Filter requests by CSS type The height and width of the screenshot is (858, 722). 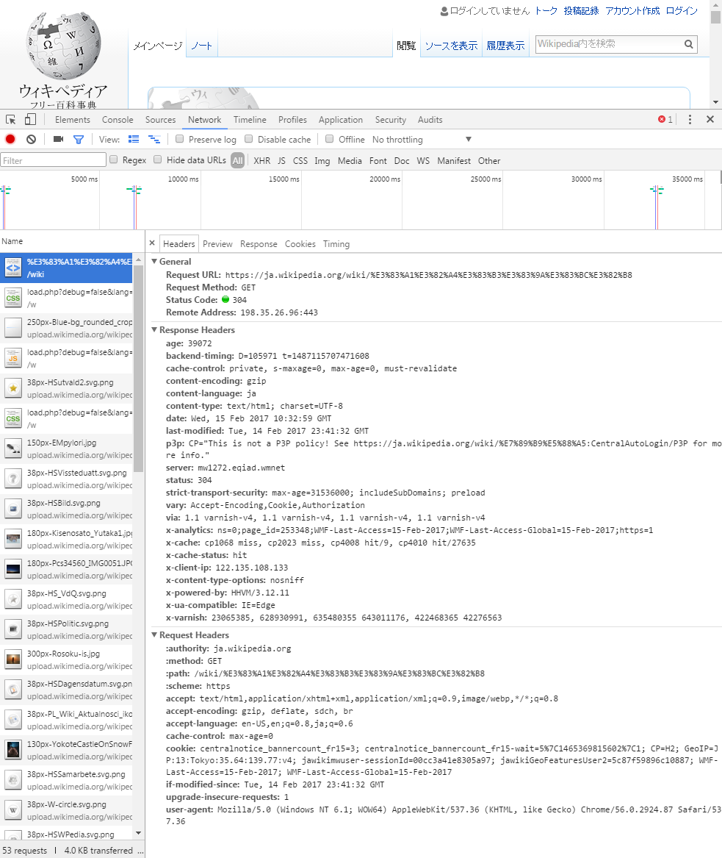300,160
